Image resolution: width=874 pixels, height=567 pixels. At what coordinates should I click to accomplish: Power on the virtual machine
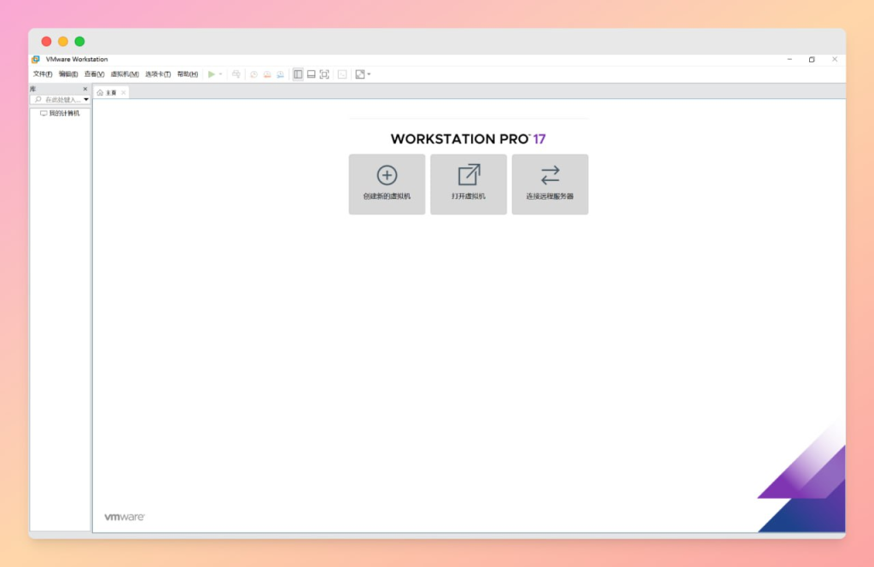pos(211,73)
